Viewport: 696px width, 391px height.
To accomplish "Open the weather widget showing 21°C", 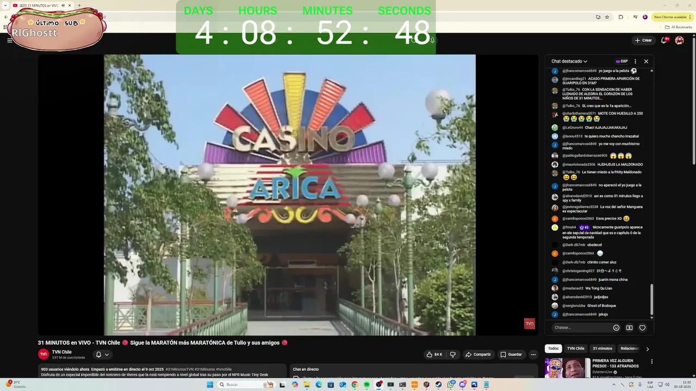I will (x=15, y=384).
